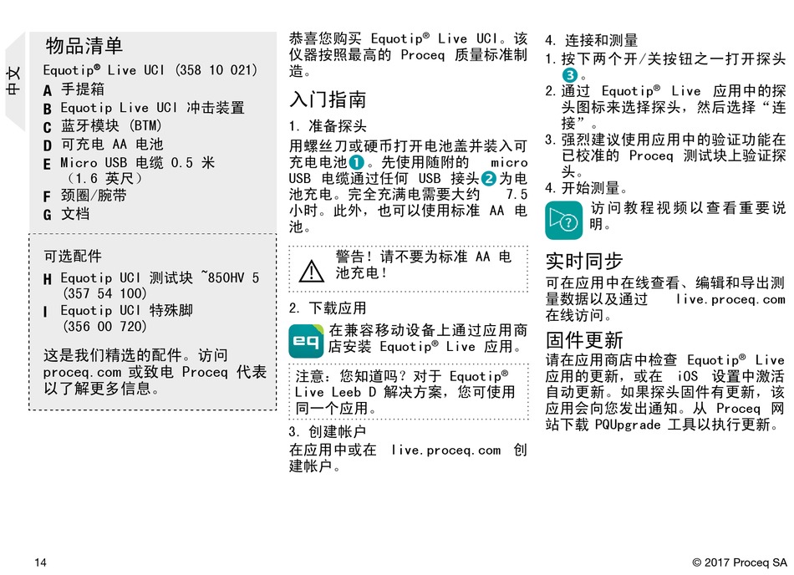Click the '物品清单' heading

[x=84, y=46]
